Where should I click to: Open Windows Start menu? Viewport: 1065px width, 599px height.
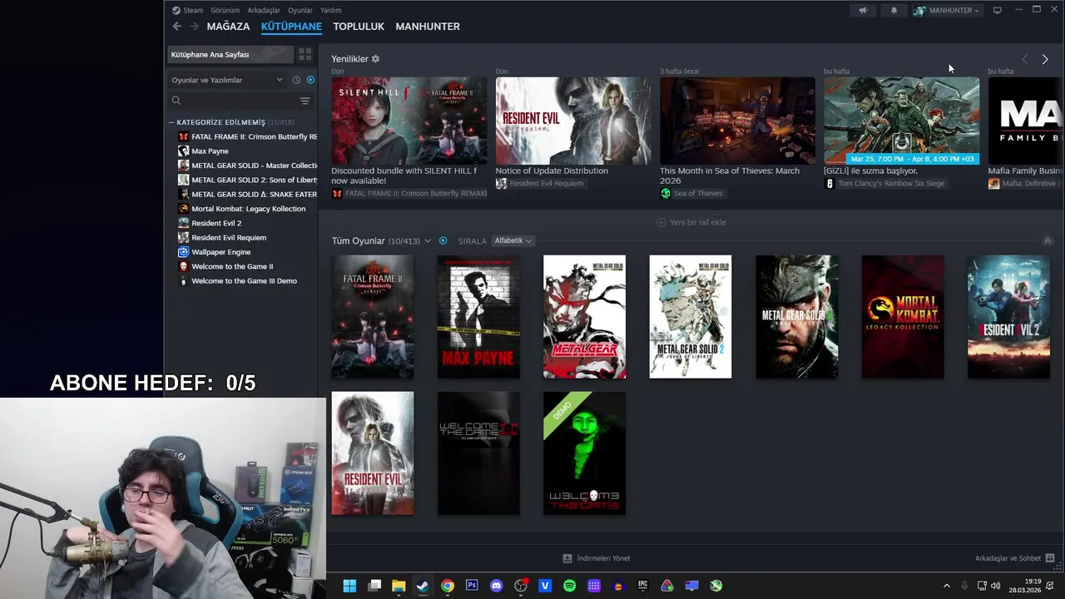(x=349, y=586)
